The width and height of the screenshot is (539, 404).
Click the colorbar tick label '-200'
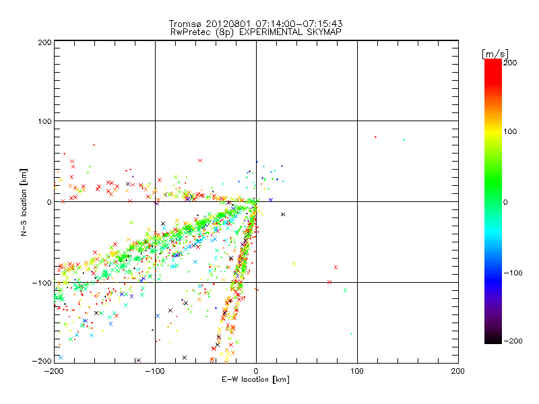(513, 341)
